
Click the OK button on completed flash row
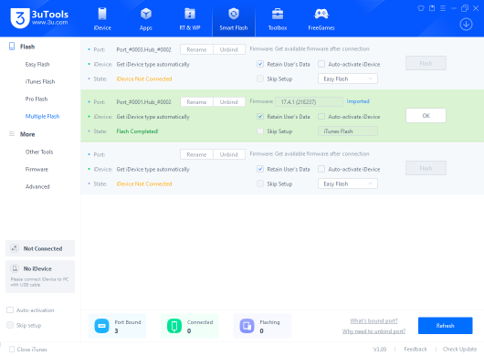pos(426,116)
